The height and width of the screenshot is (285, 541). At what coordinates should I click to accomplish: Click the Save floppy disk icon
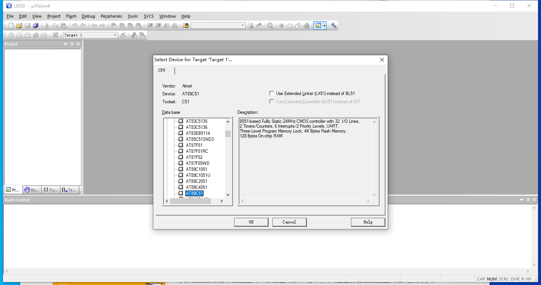click(27, 26)
